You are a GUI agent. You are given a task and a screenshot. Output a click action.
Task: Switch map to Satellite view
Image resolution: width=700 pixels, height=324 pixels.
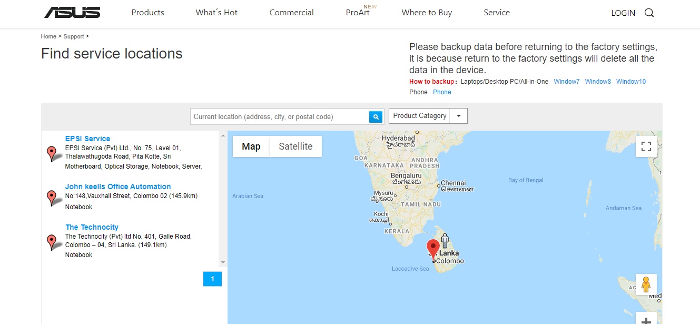(x=295, y=146)
